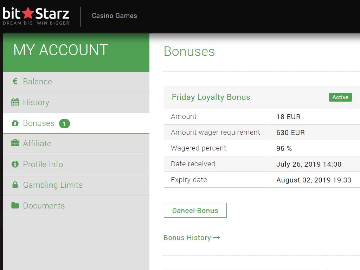The width and height of the screenshot is (360, 270).
Task: Click the gift Bonuses icon
Action: pos(15,123)
